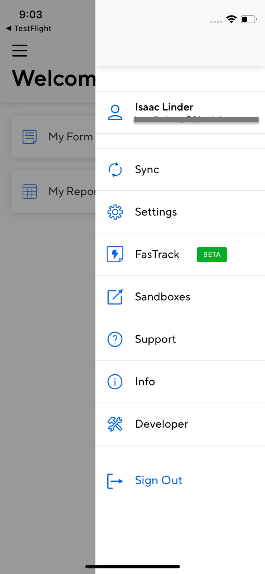The height and width of the screenshot is (574, 265).
Task: Click the Sign Out link
Action: click(x=158, y=480)
